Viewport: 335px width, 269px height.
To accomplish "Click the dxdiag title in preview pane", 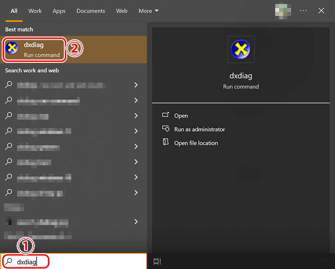I will (x=241, y=76).
